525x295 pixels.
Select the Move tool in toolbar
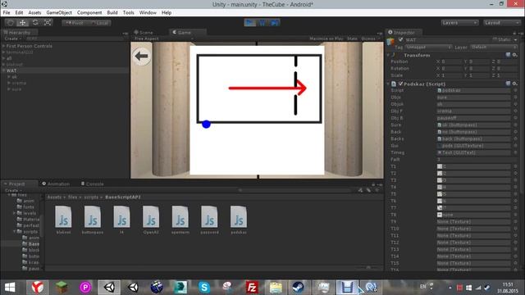pyautogui.click(x=23, y=23)
